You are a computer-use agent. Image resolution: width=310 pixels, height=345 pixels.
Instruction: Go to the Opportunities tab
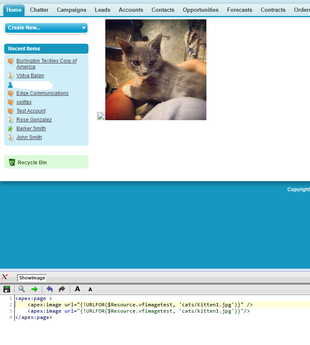coord(200,10)
